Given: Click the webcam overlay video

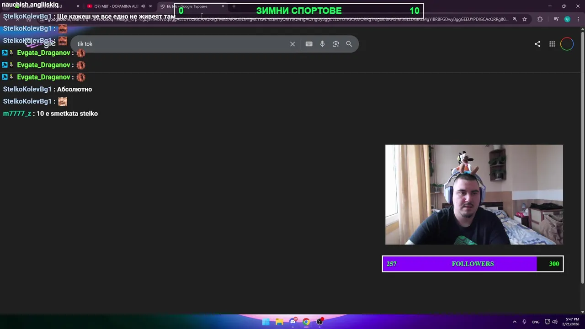Looking at the screenshot, I should [474, 195].
